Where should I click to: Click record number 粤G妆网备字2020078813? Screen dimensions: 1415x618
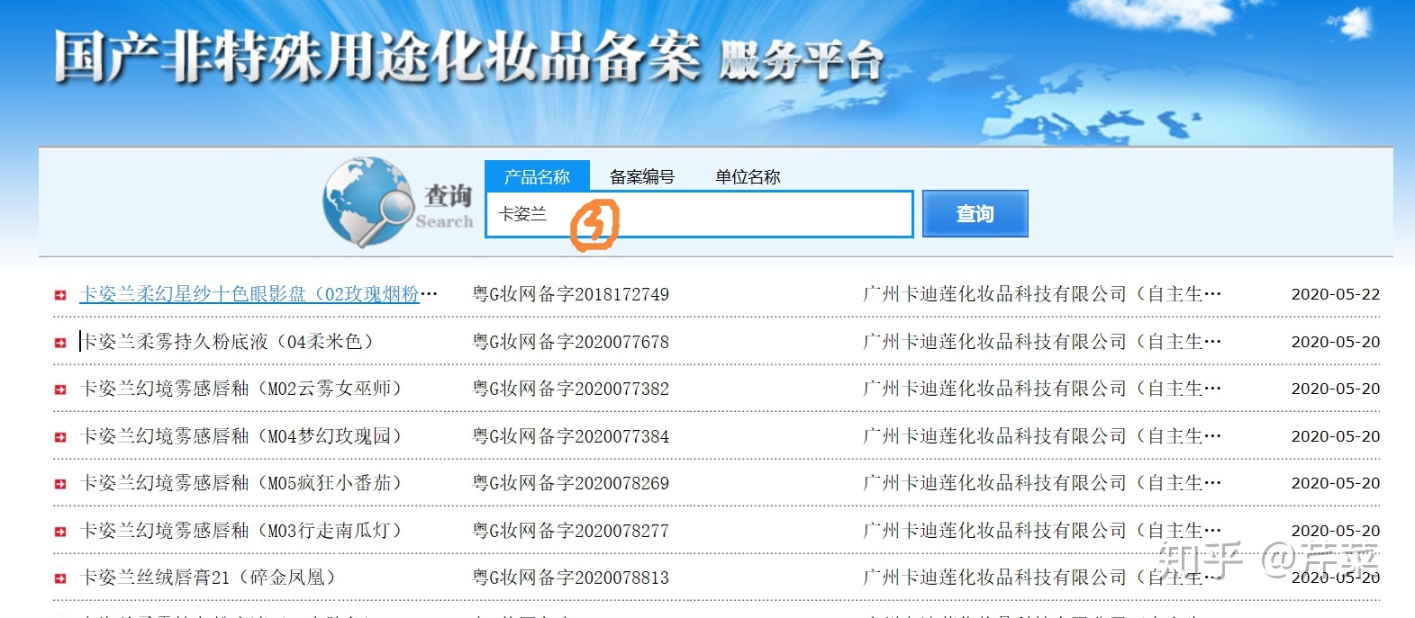click(571, 578)
